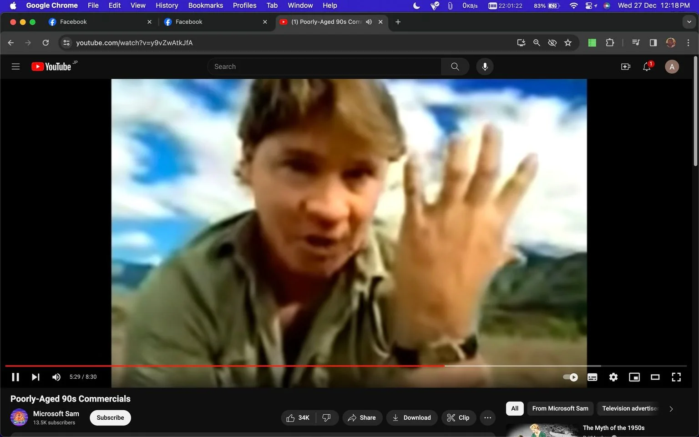This screenshot has width=699, height=437.
Task: Open video player settings gear
Action: click(x=613, y=377)
